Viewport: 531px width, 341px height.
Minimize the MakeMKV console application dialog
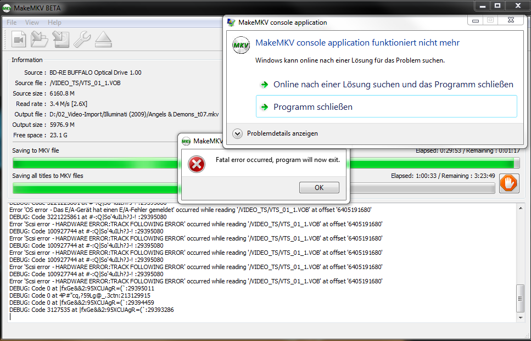tap(475, 20)
